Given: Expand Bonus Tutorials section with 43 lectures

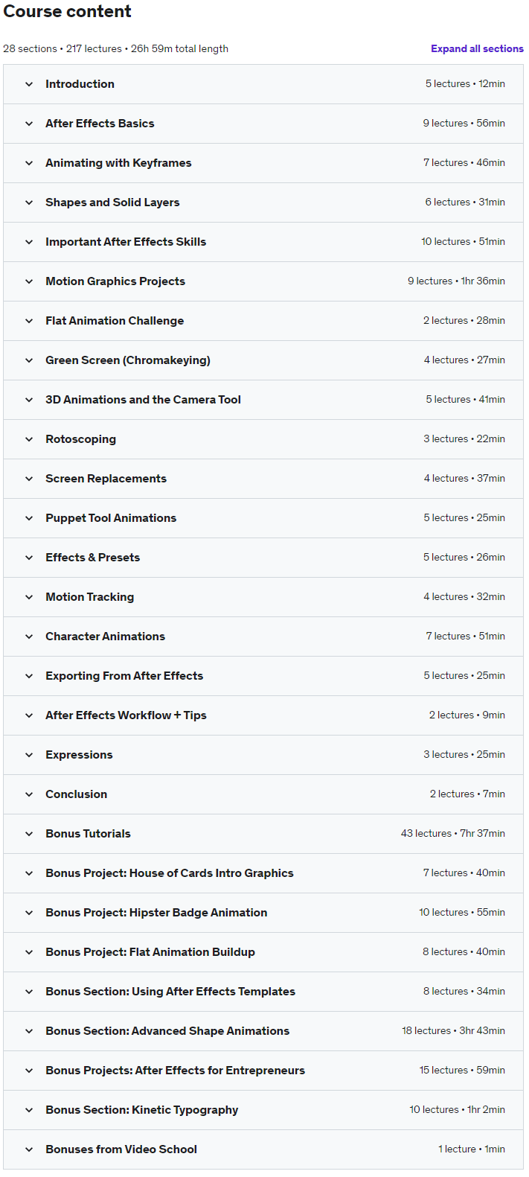Looking at the screenshot, I should tap(263, 834).
